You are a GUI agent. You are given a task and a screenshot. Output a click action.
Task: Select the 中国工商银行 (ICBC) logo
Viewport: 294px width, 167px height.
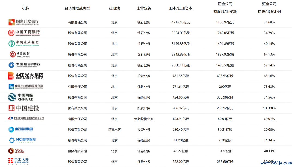(24, 33)
